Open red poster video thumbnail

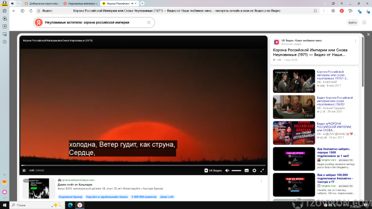(x=294, y=133)
